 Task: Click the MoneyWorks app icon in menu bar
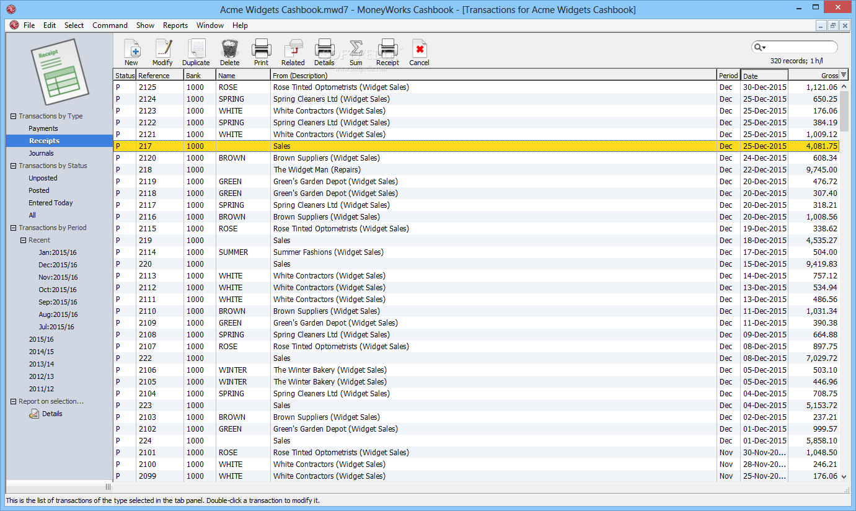coord(14,25)
